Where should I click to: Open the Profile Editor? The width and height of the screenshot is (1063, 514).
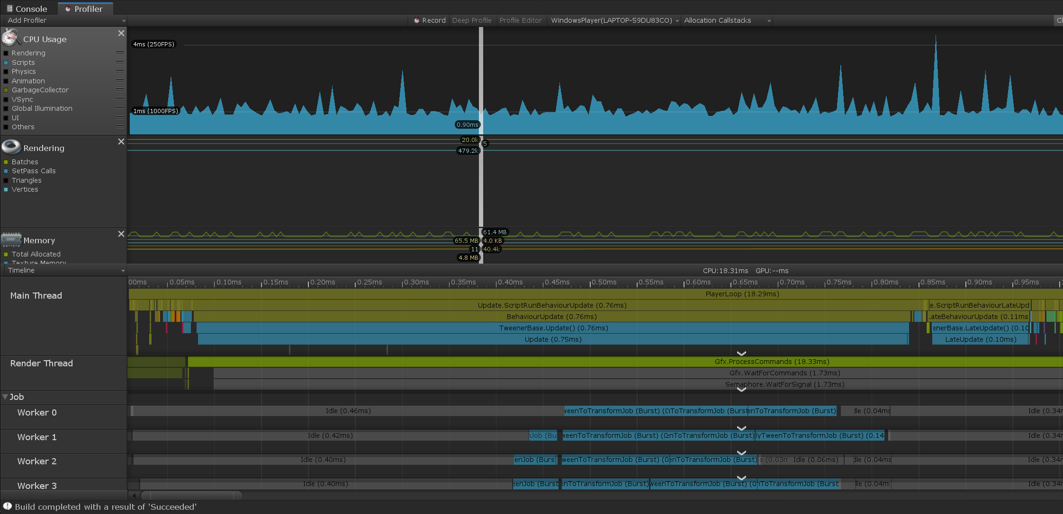[x=521, y=20]
